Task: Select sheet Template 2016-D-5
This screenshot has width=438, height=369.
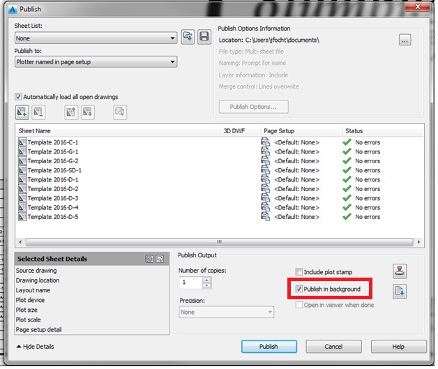Action: click(x=53, y=217)
